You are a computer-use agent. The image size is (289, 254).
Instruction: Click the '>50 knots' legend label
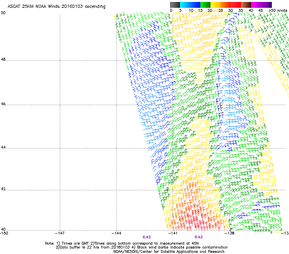pyautogui.click(x=278, y=10)
